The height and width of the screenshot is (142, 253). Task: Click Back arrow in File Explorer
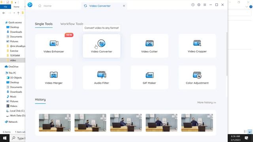point(4,13)
